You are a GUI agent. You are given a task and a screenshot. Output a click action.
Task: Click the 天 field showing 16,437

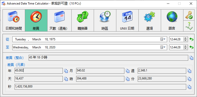pos(39,79)
